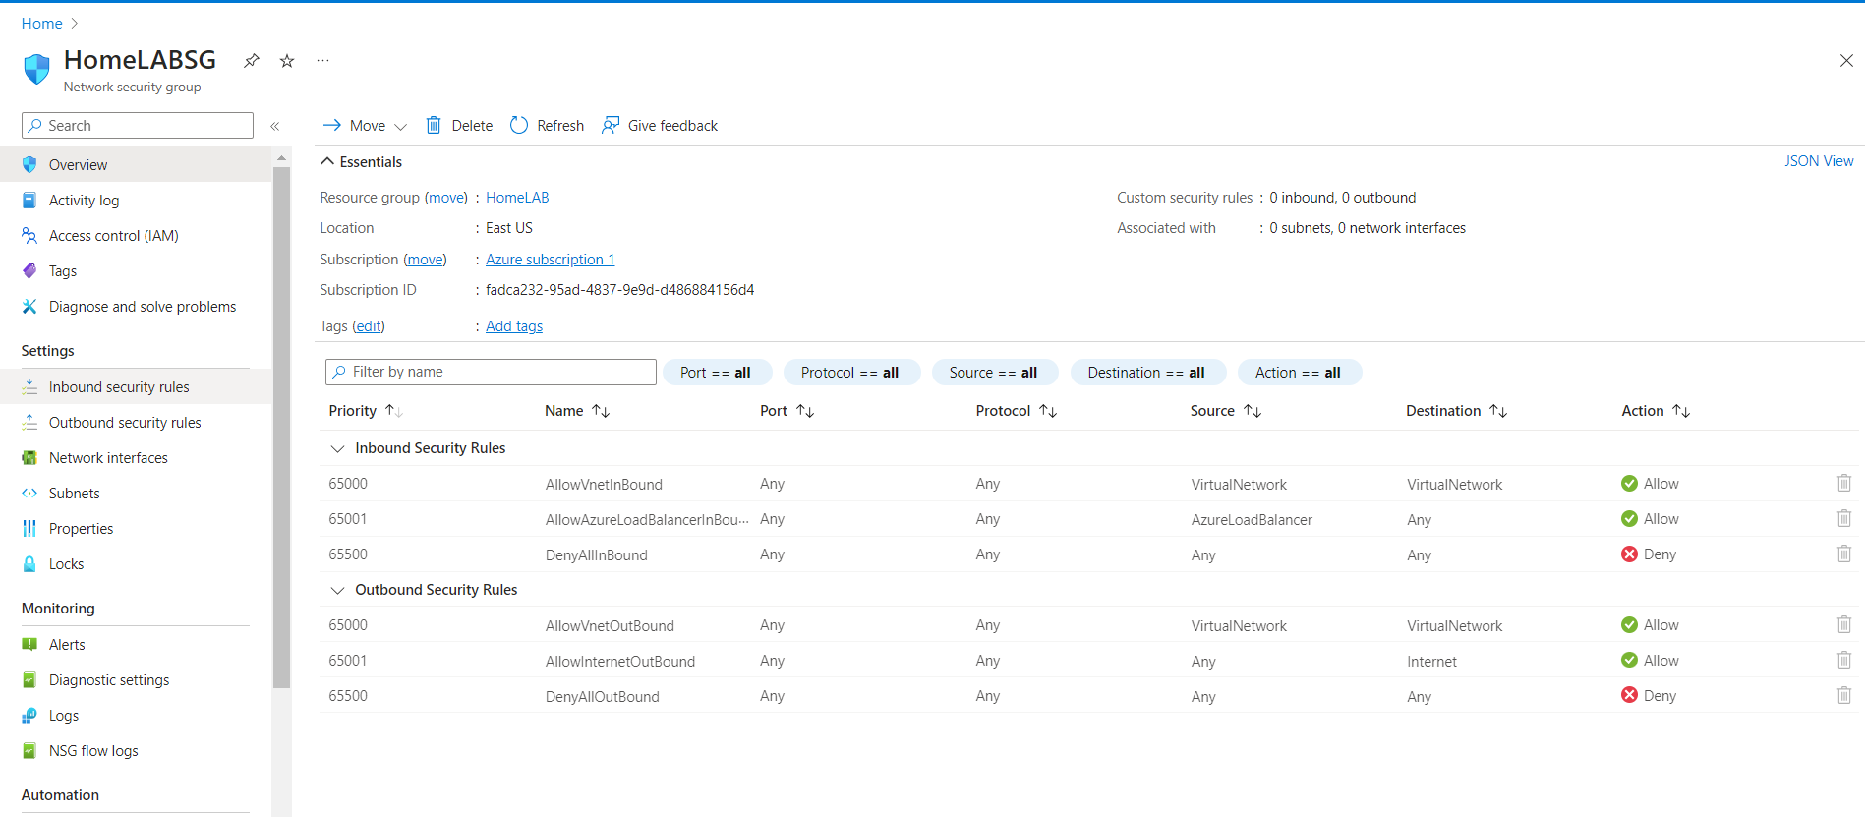This screenshot has width=1865, height=817.
Task: Delete icon for AllowVnetOutBound rule
Action: pyautogui.click(x=1844, y=625)
